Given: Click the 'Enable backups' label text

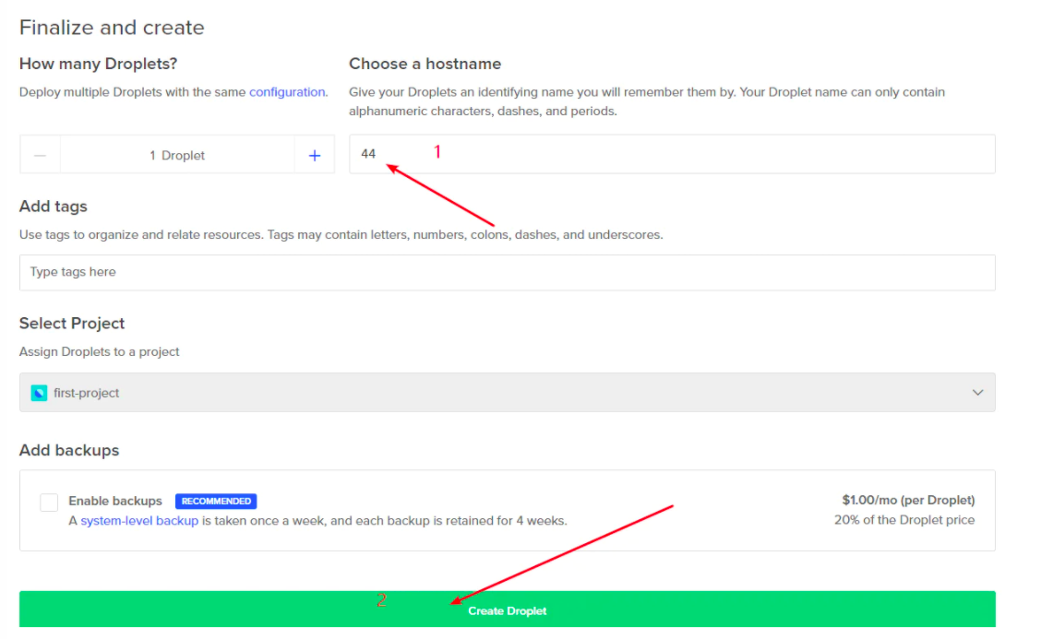Looking at the screenshot, I should tap(114, 502).
